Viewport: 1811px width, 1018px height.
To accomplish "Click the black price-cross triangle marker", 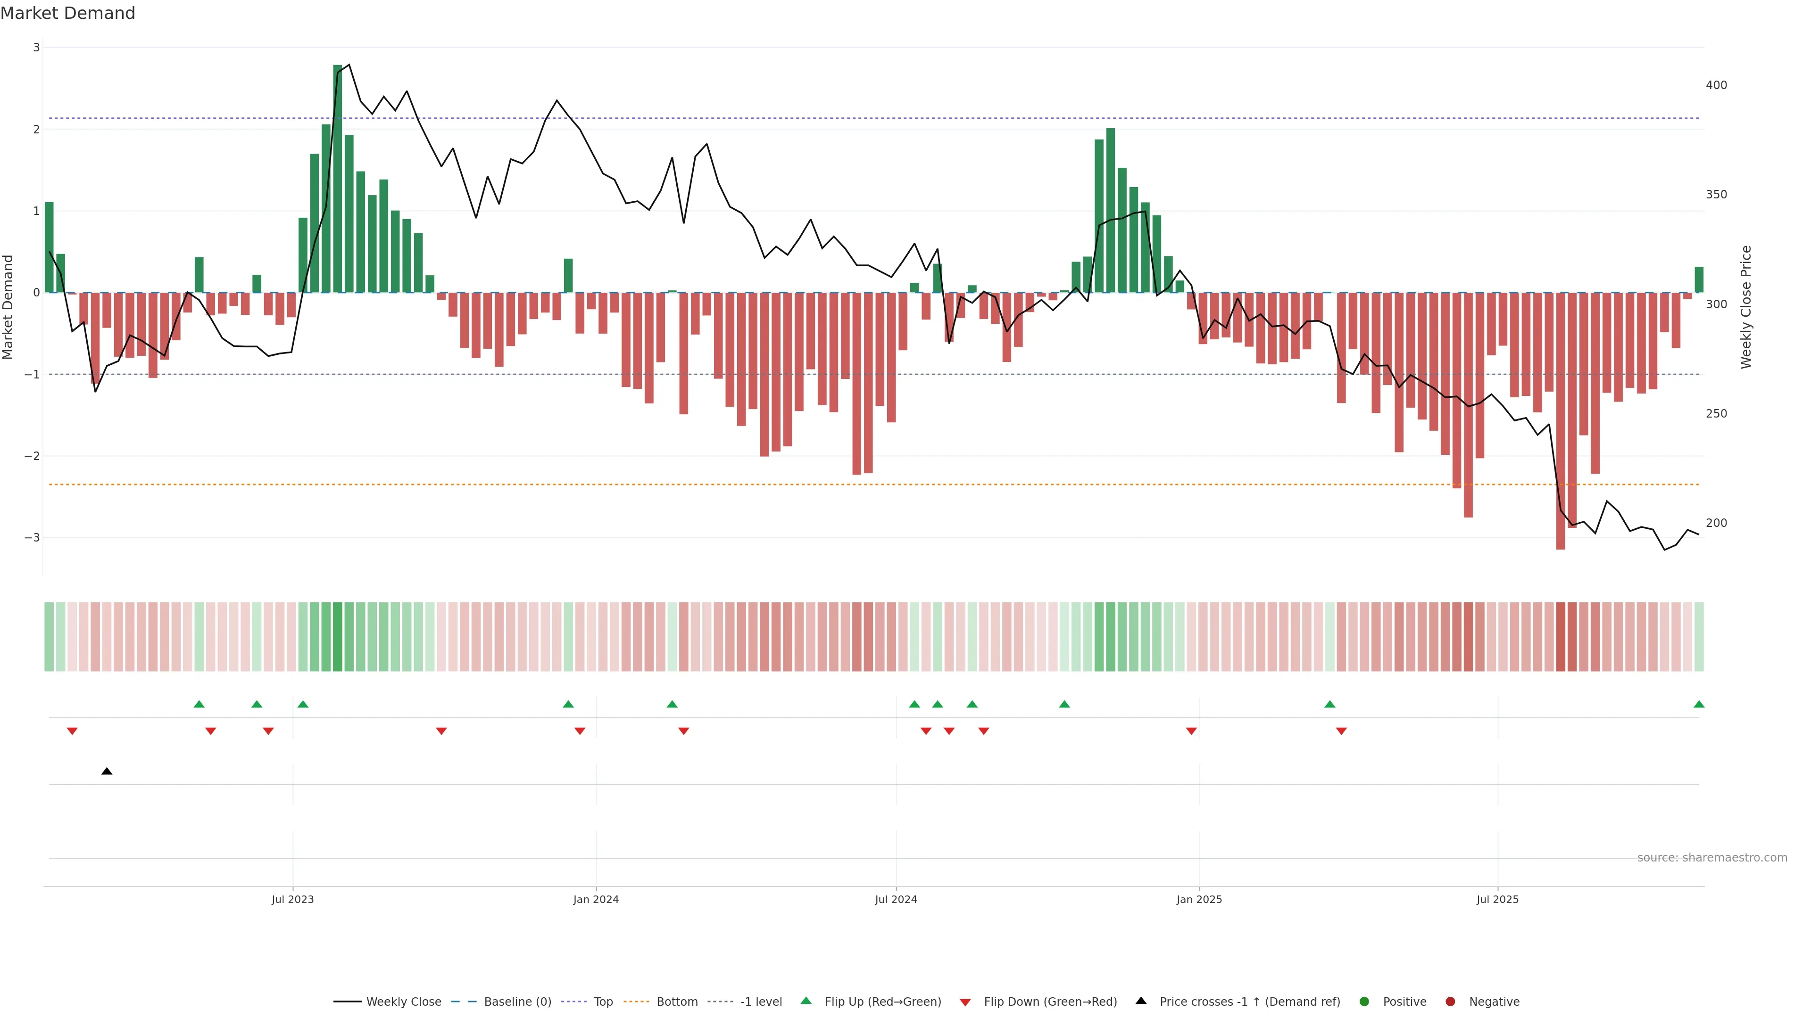I will (x=107, y=772).
